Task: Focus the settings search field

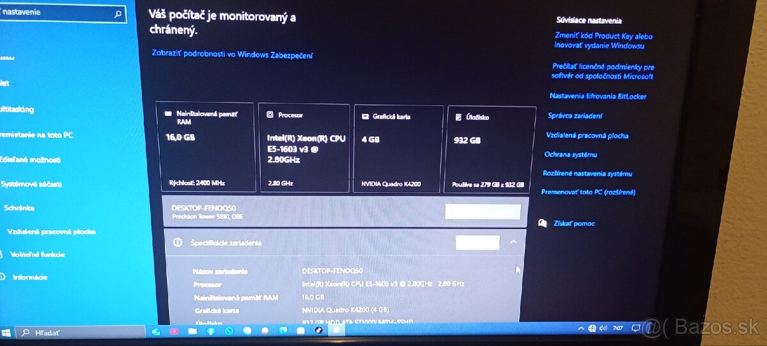Action: 62,13
